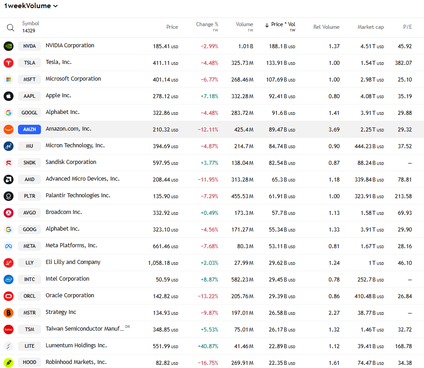Click the DR badge on Taiwan Semiconductor
This screenshot has width=424, height=368.
(128, 327)
